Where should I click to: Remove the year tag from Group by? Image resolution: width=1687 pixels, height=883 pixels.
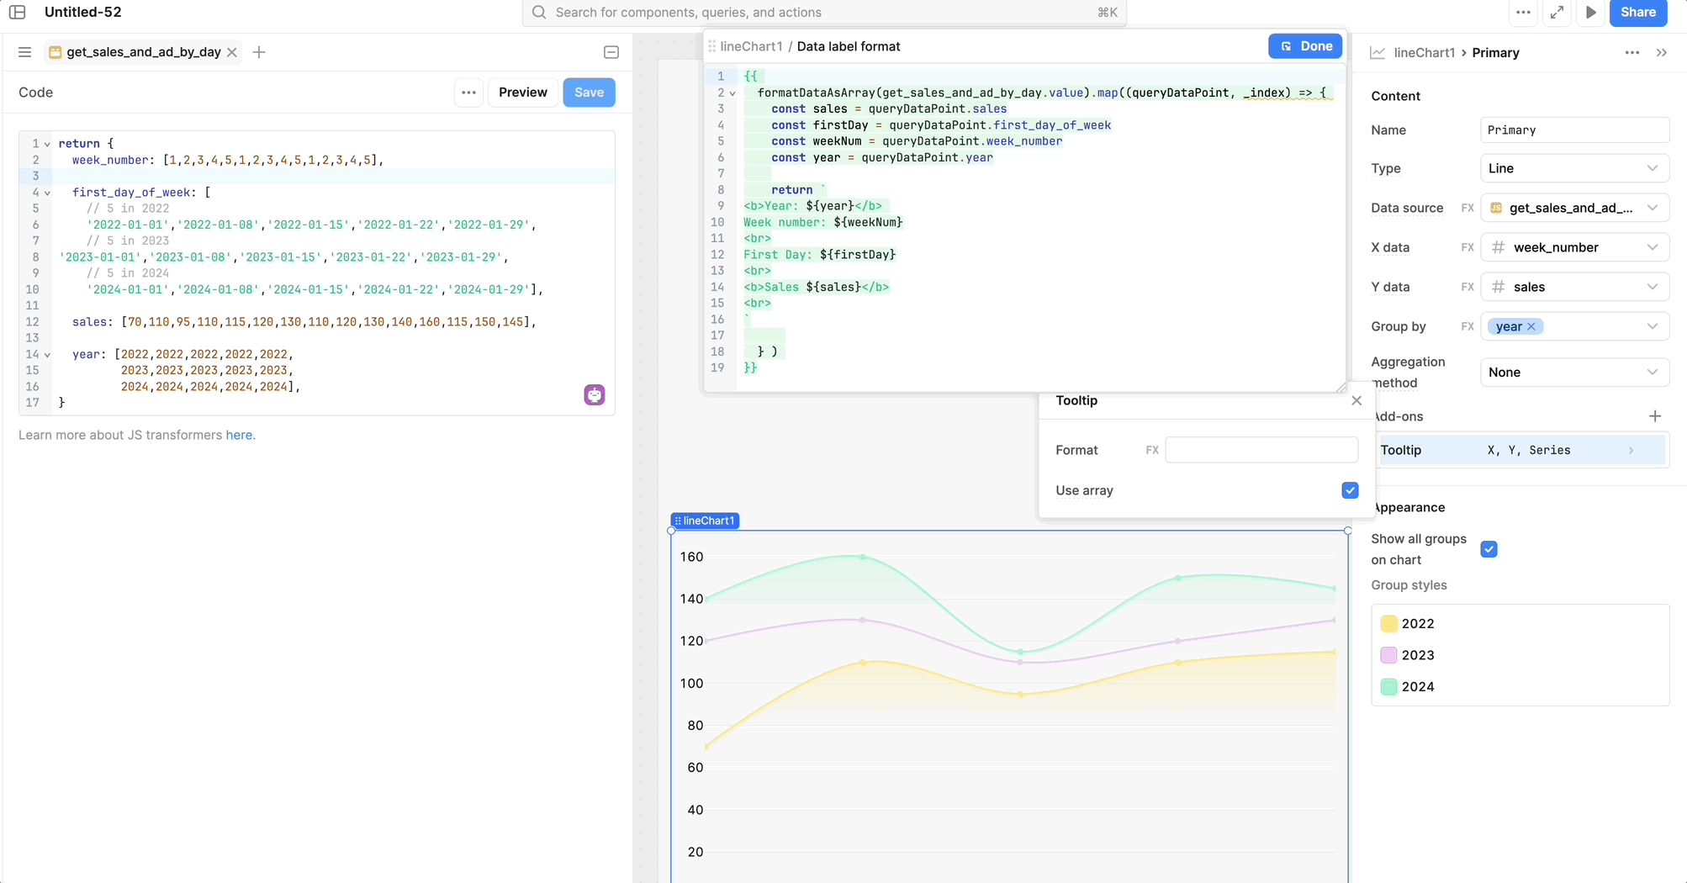[1531, 326]
